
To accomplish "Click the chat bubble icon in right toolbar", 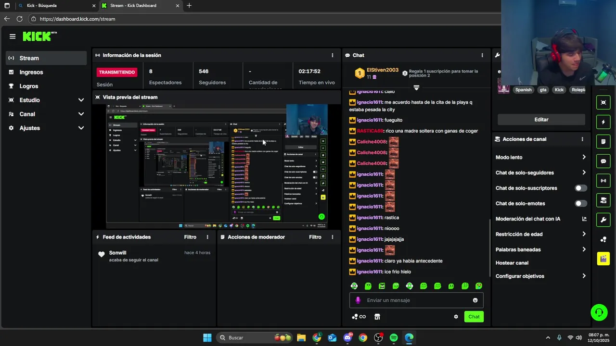I will tap(603, 161).
